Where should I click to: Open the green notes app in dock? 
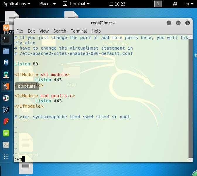point(6,133)
